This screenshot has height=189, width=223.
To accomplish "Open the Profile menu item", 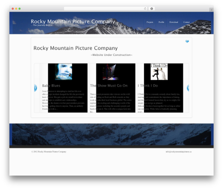I will [161, 22].
